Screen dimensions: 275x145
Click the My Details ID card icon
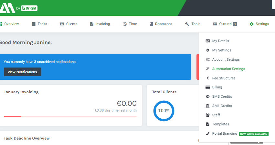[x=208, y=41]
